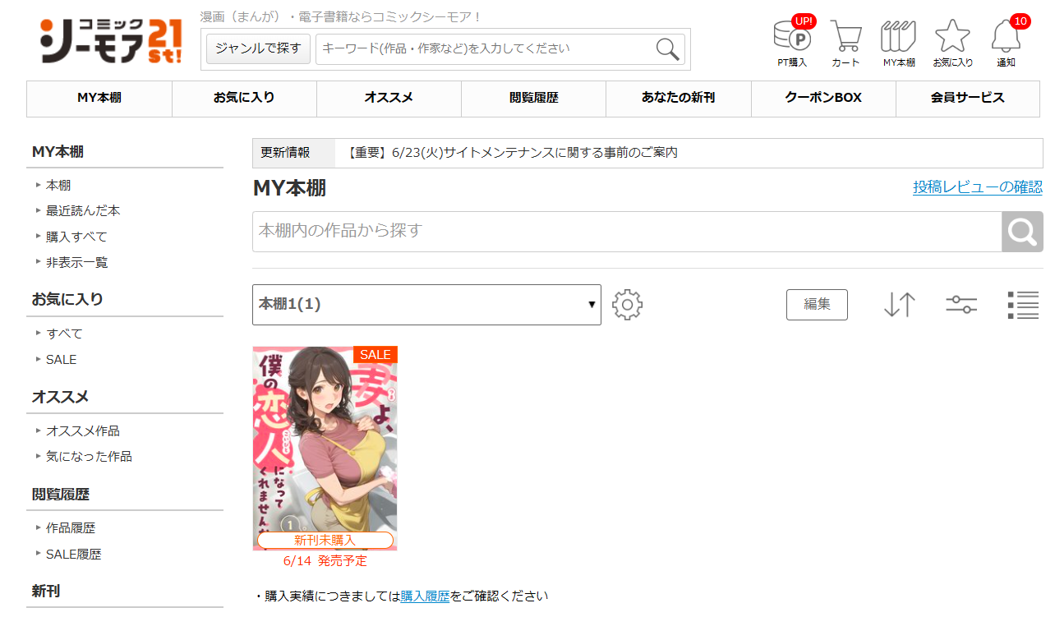
Task: Open sidebar 気になった作品 link
Action: click(89, 457)
